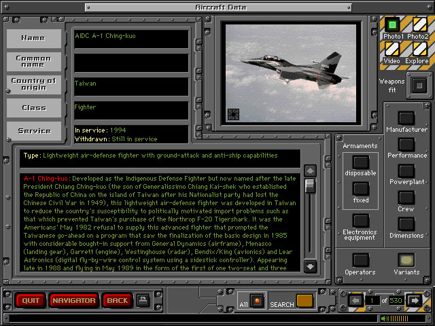
Task: Open the lit Variants button
Action: click(x=406, y=260)
